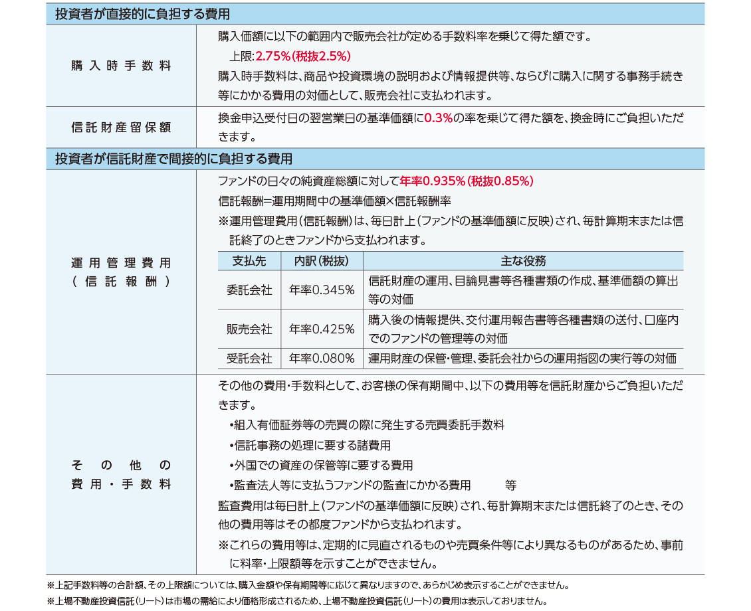Select the 販売会社 cell
Viewport: 751px width, 611px height.
249,329
